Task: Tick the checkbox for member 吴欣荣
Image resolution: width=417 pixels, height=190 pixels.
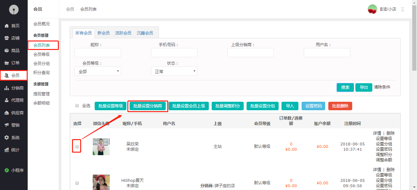Action: click(x=77, y=146)
